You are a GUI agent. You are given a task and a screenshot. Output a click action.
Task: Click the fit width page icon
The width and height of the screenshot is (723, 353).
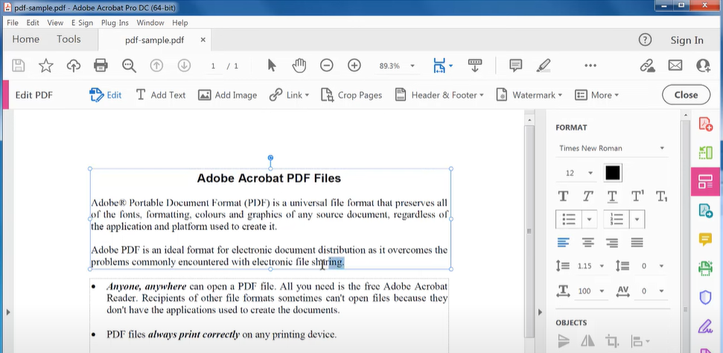tap(439, 66)
